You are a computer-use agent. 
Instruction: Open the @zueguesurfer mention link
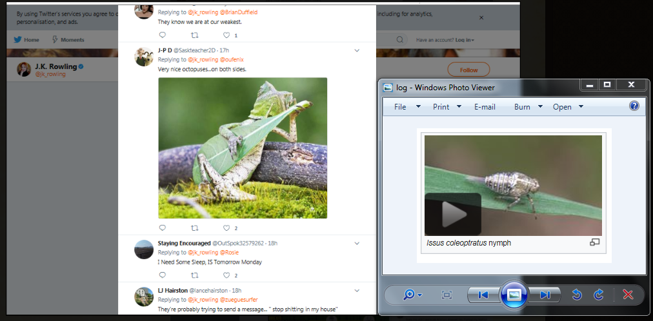tap(239, 299)
